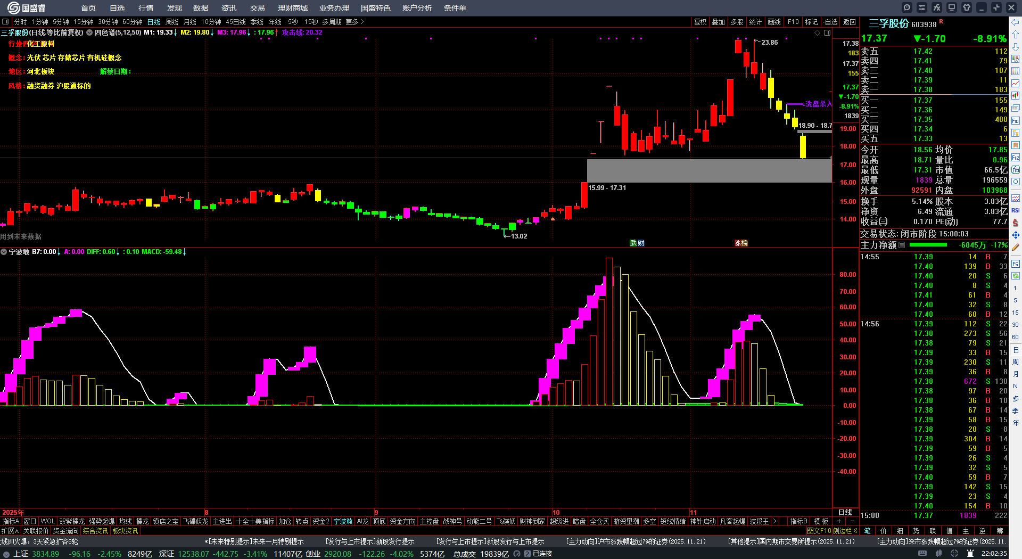Switch to the 周线 weekly period tab
The image size is (1022, 559).
172,22
